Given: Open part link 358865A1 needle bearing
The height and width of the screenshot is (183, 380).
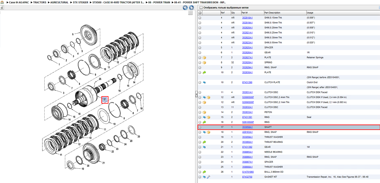Looking at the screenshot, I should [247, 152].
